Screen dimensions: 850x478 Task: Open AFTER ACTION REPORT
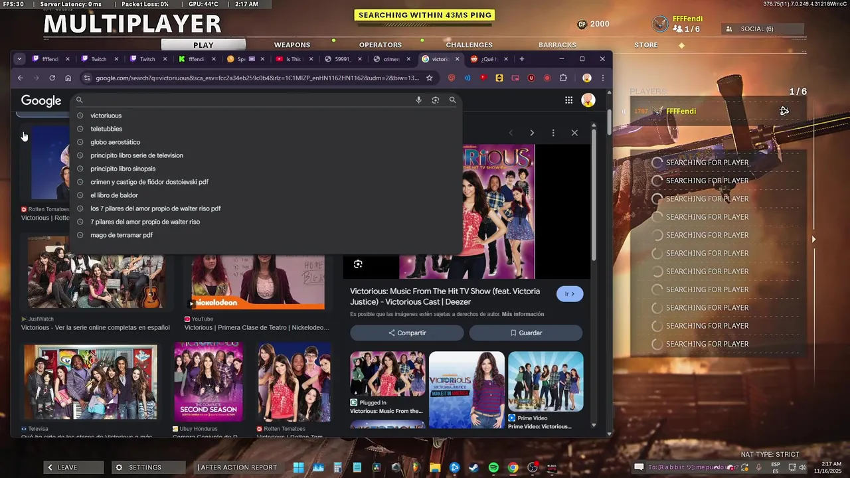coord(237,467)
